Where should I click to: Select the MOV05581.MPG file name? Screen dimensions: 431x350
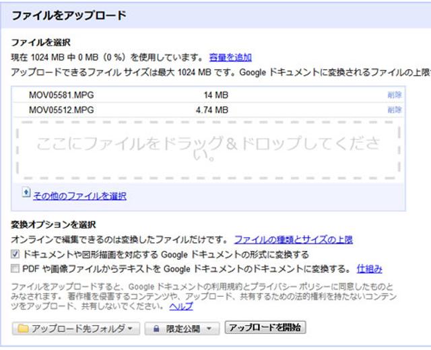click(61, 95)
